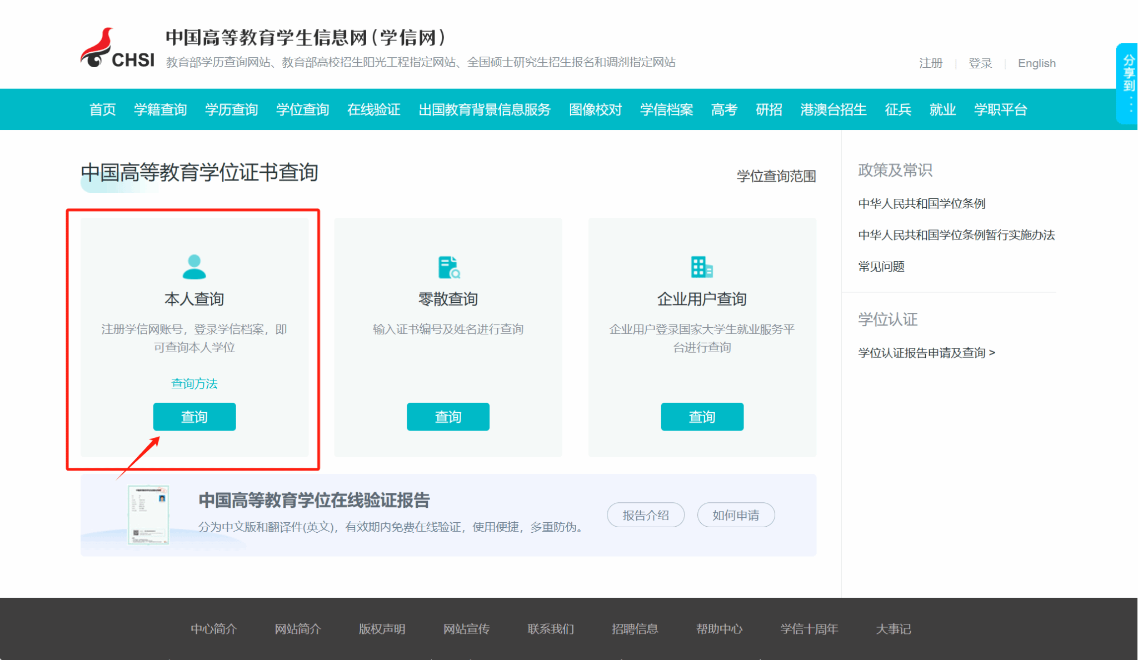The height and width of the screenshot is (660, 1138).
Task: Click 报告介绍 button
Action: 646,515
